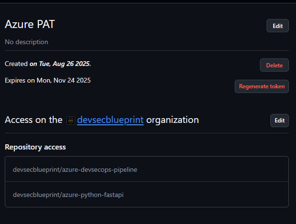
Task: Click the Expires on Mon, Nov 24 date
Action: point(70,80)
